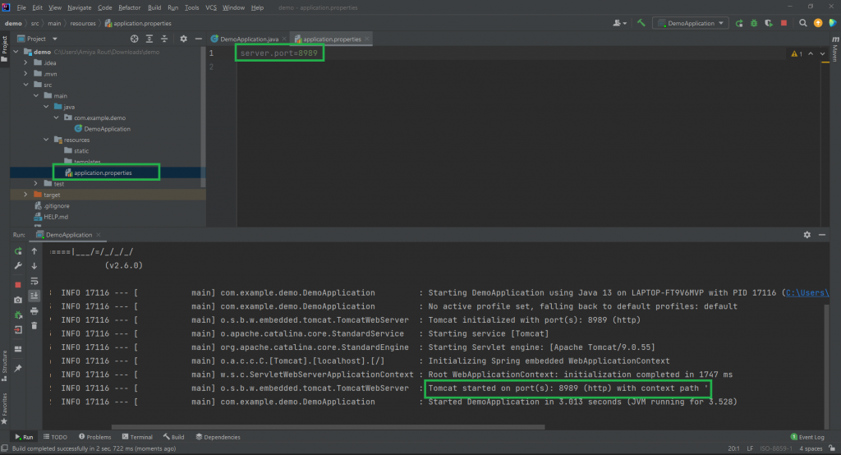Viewport: 841px width, 455px height.
Task: Open the Event Log
Action: [x=811, y=437]
